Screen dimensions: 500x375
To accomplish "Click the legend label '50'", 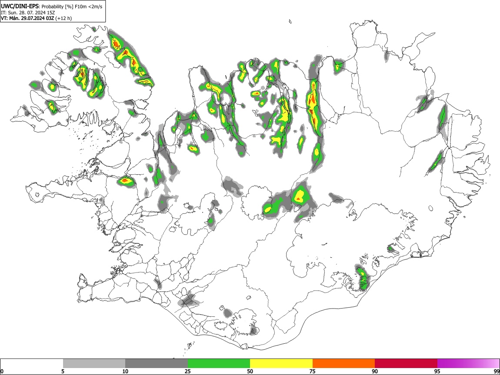I will pyautogui.click(x=250, y=371).
